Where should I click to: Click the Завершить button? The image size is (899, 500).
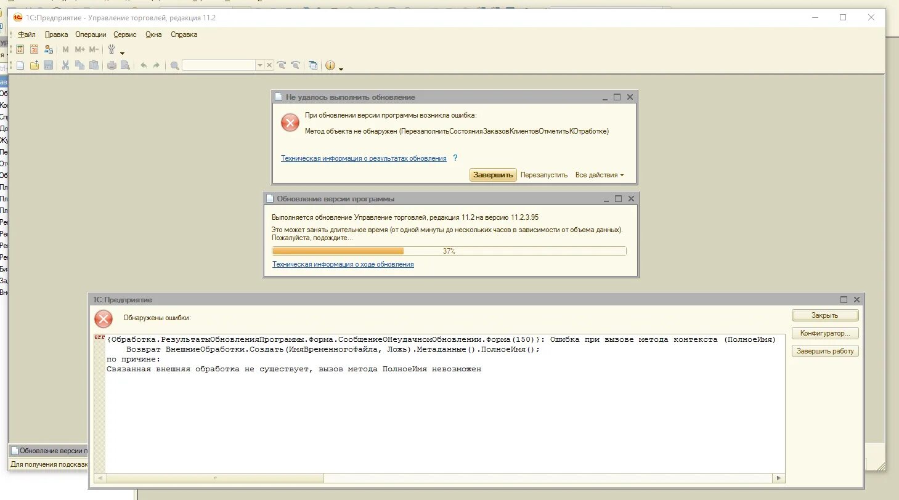(493, 175)
